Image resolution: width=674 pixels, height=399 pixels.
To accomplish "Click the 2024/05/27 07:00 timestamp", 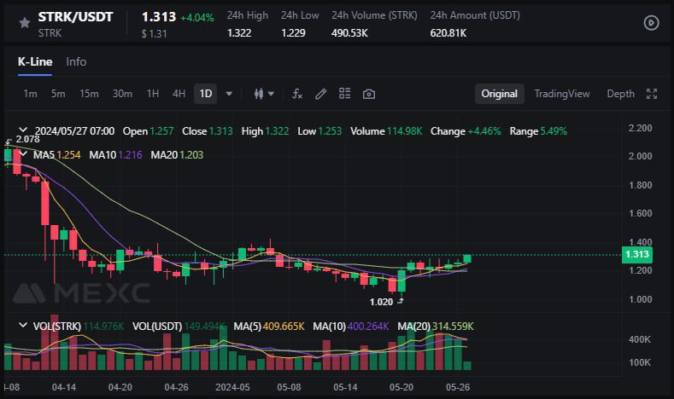I will point(75,130).
